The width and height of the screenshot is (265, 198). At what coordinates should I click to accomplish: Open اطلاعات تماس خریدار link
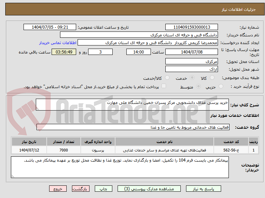(x=58, y=43)
